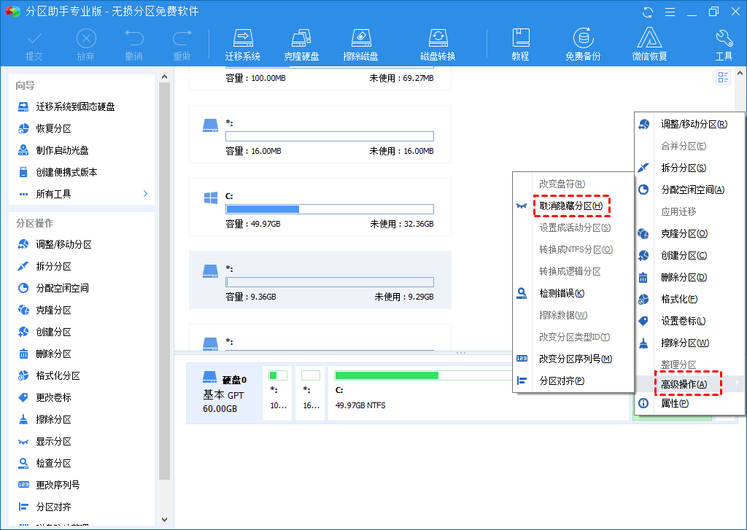
Task: Choose 改变分区序列号(M) in submenu
Action: pyautogui.click(x=573, y=359)
